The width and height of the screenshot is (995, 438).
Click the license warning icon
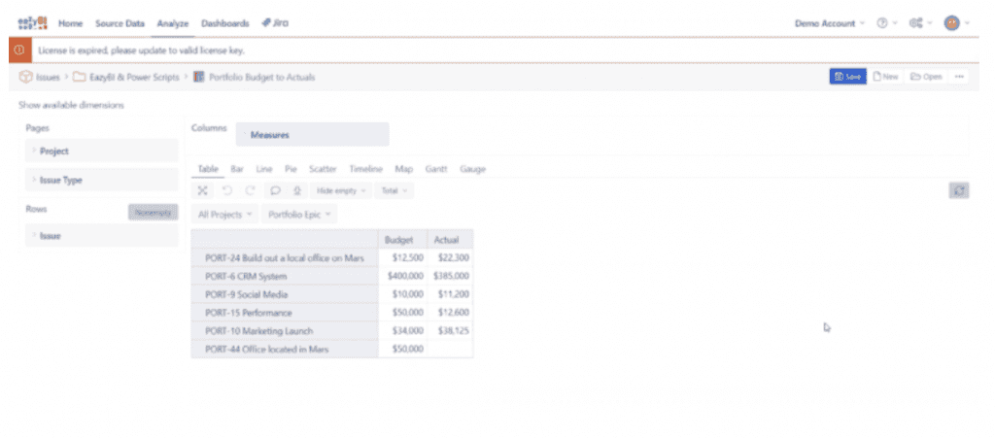coord(19,51)
